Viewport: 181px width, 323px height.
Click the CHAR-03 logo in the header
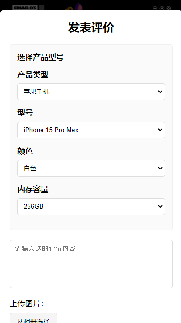(x=25, y=8)
